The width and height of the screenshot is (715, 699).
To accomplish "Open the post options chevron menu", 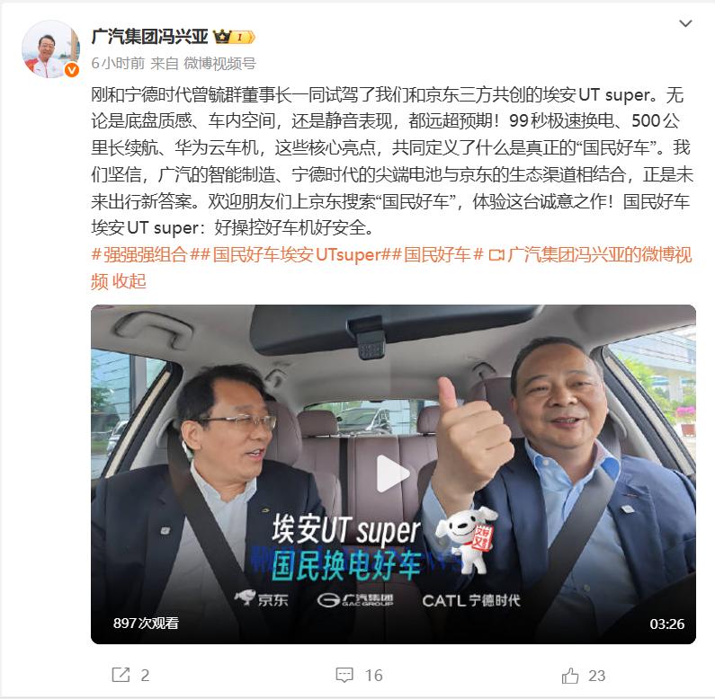I will 685,23.
